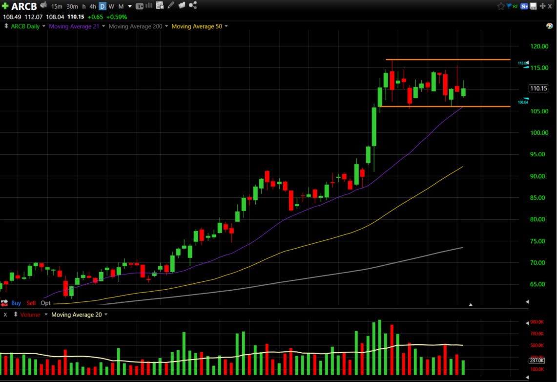Select the pencil drawing tool icon
Viewport: 557px width, 382px height.
[x=171, y=5]
